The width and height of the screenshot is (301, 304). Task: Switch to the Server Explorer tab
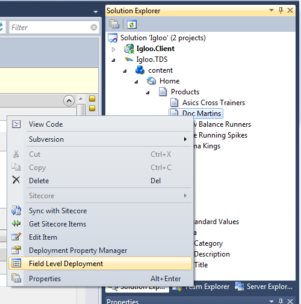[264, 287]
